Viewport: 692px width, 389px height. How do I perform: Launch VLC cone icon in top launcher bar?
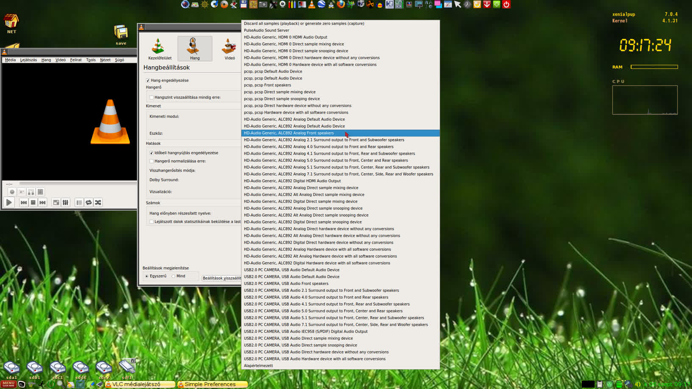point(312,4)
